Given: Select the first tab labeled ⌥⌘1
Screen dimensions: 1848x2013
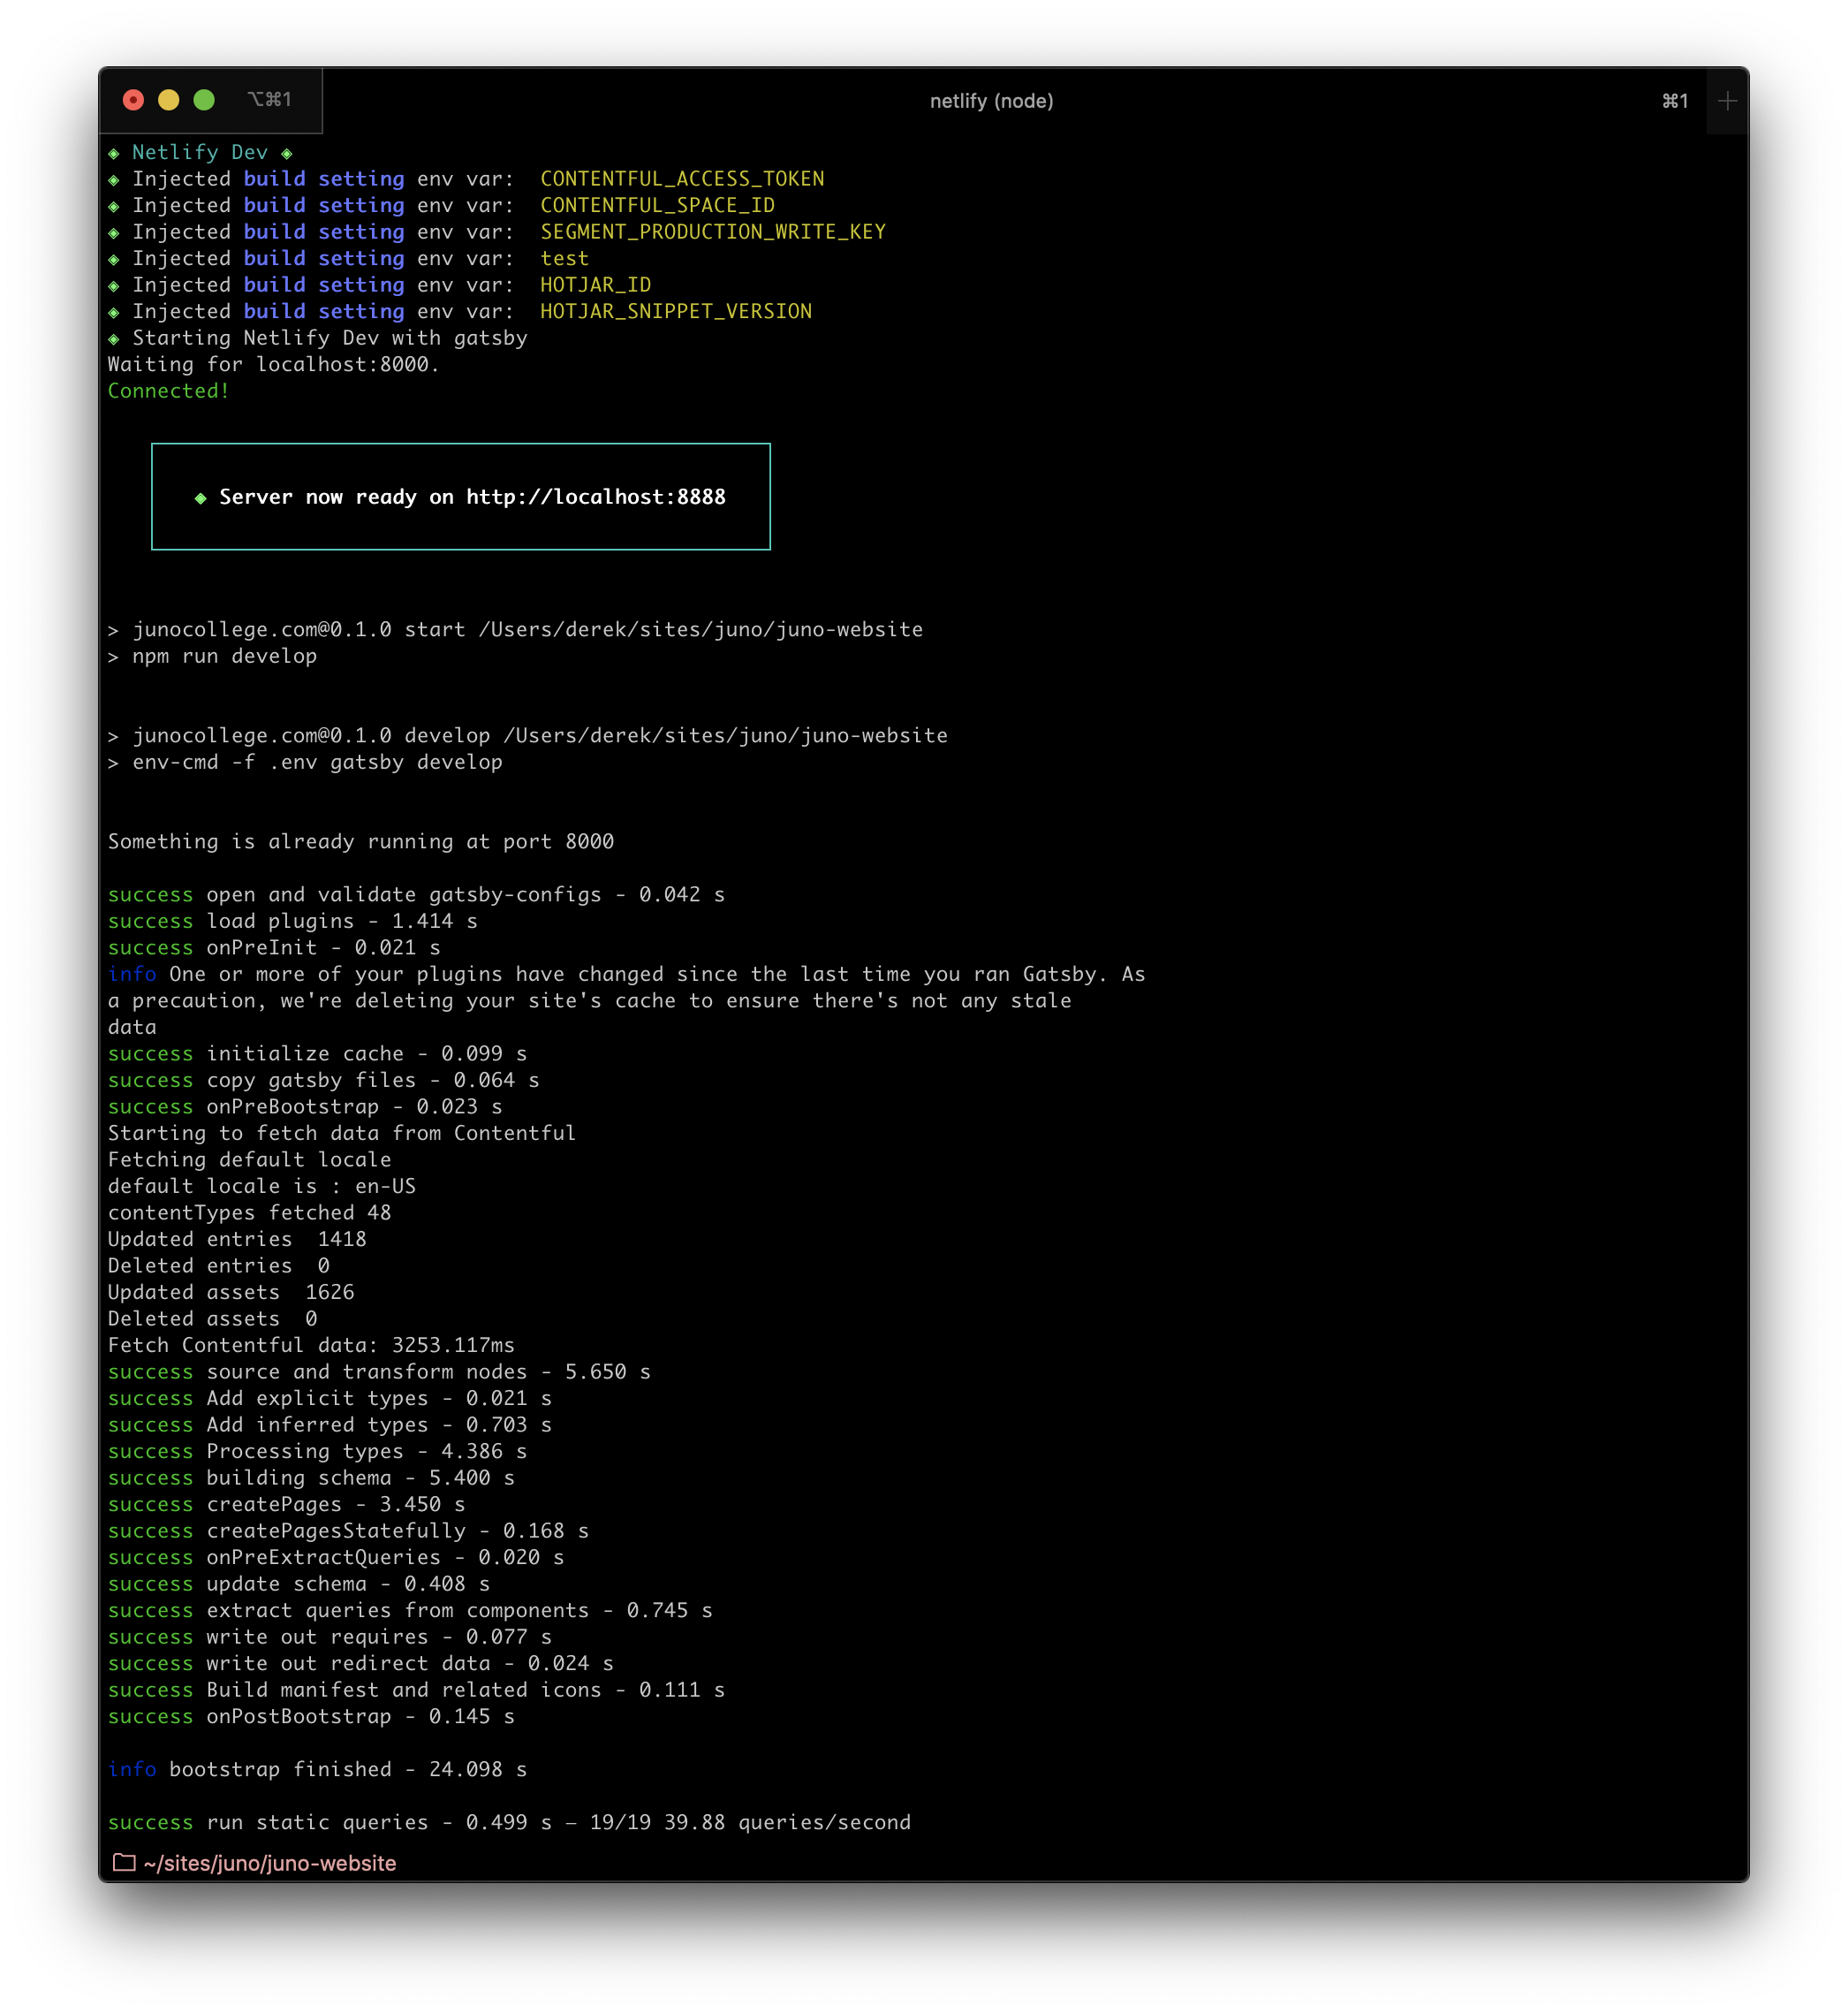Looking at the screenshot, I should [269, 99].
